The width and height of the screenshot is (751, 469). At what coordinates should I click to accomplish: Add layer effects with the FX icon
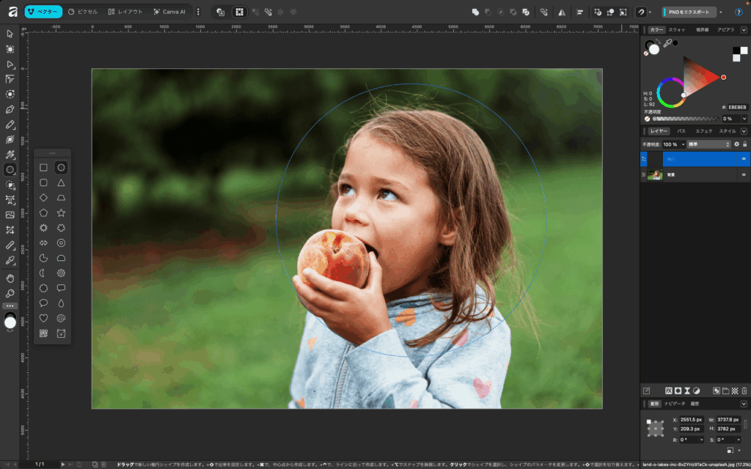coord(668,391)
